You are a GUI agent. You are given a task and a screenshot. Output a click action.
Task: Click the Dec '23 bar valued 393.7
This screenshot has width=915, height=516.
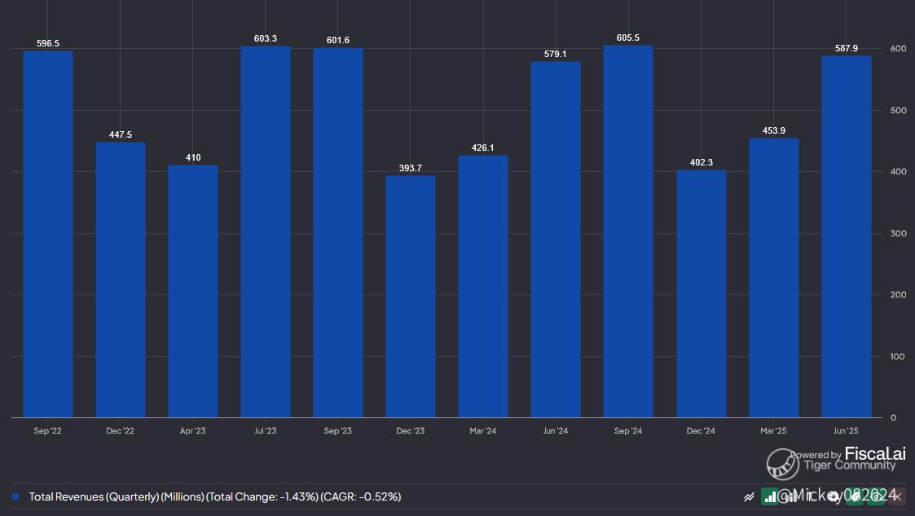click(411, 296)
